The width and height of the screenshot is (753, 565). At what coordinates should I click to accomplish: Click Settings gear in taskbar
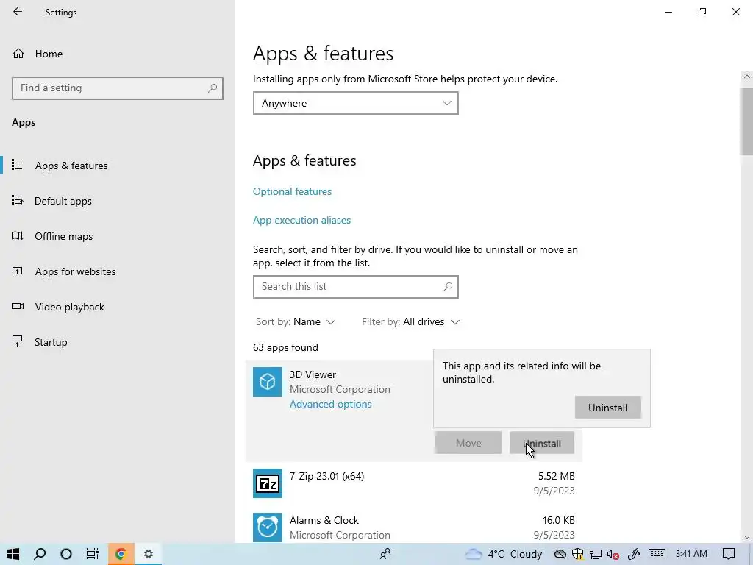149,554
